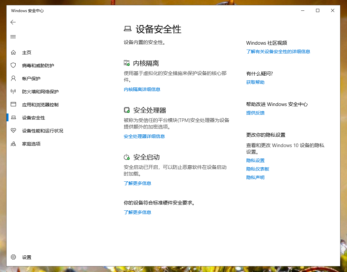This screenshot has height=272, width=347.
Task: Click the 设备安全性 page title
Action: (x=158, y=29)
